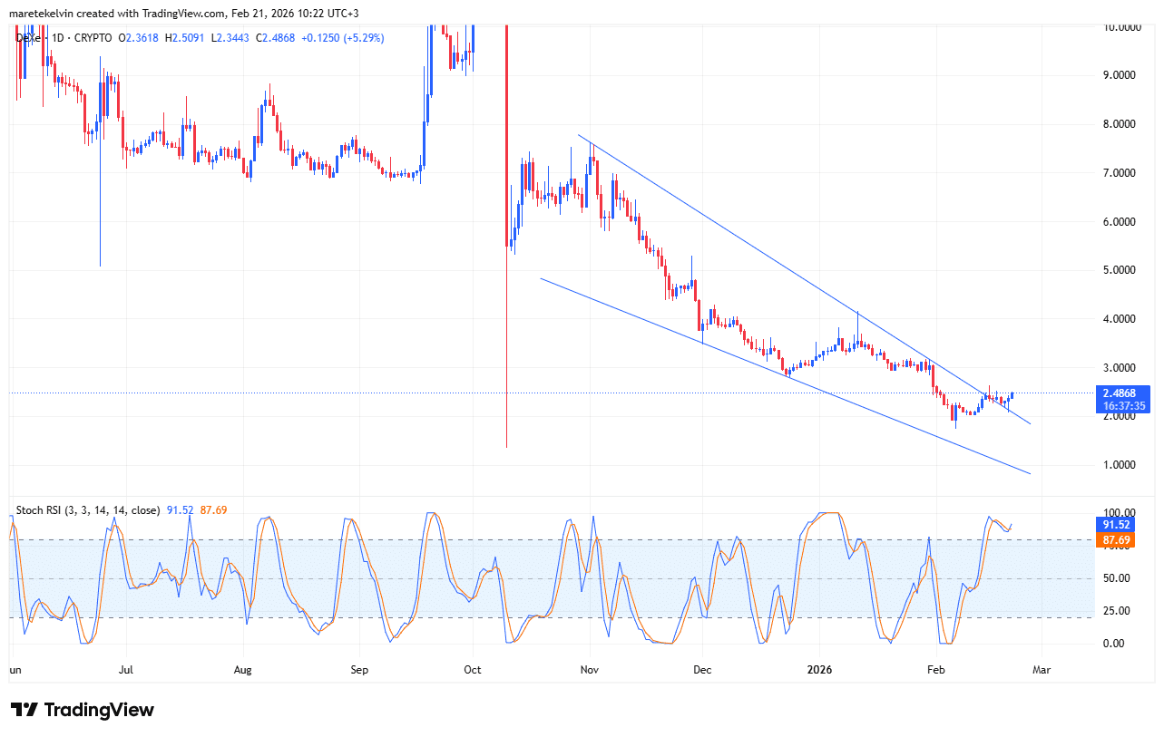Image resolution: width=1164 pixels, height=737 pixels.
Task: Select the Stoch RSI indicator legend title
Action: pos(88,510)
